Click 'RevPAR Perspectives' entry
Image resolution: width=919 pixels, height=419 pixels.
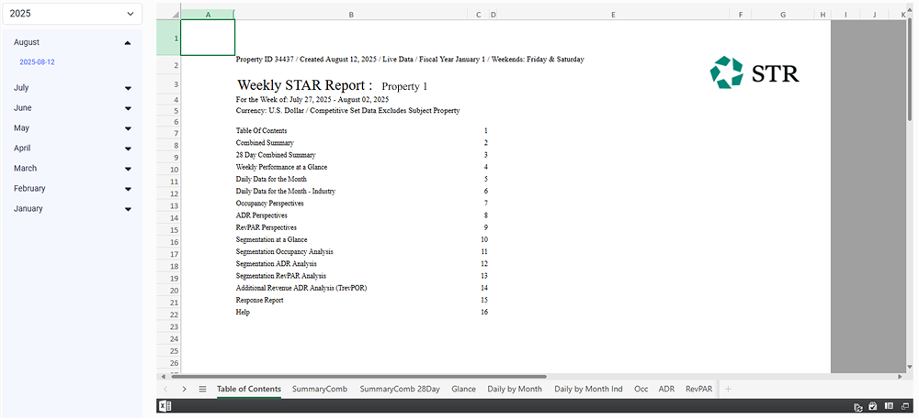coord(267,227)
